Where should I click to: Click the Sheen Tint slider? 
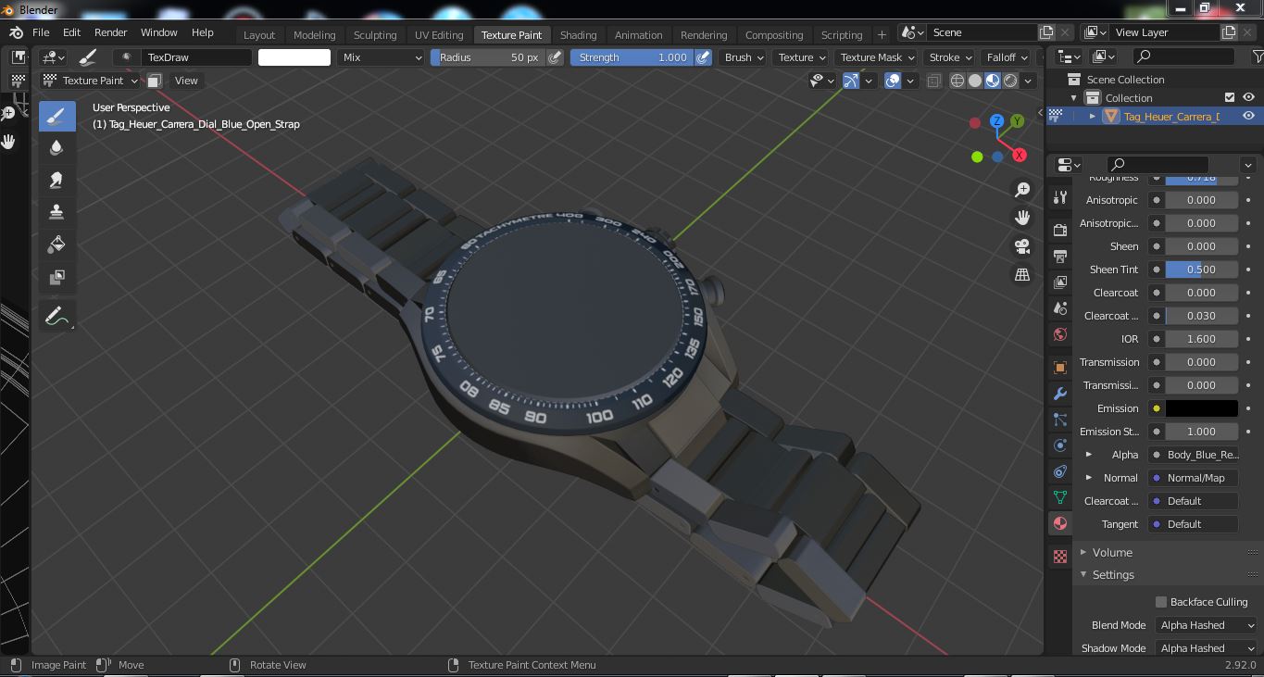[1201, 270]
